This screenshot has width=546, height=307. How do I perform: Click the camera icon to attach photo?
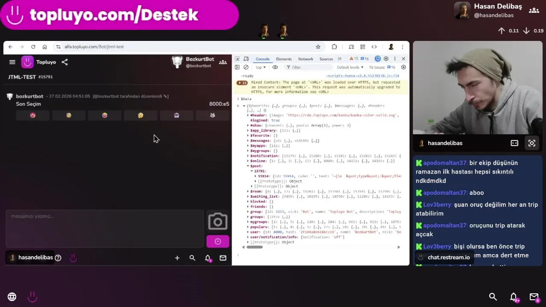pyautogui.click(x=218, y=222)
